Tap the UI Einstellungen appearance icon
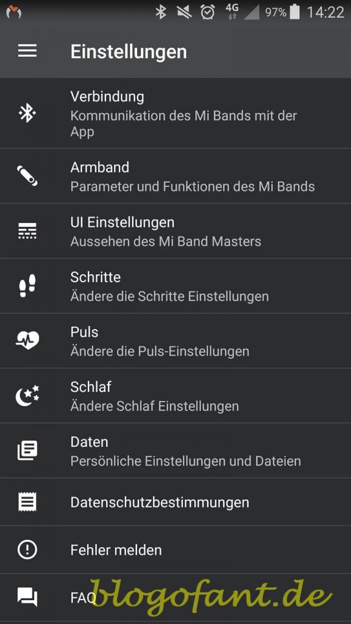This screenshot has width=351, height=624. pos(27,230)
